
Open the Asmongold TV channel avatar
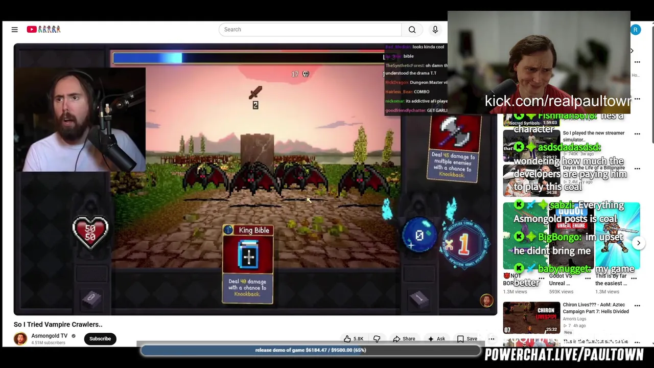pos(20,339)
